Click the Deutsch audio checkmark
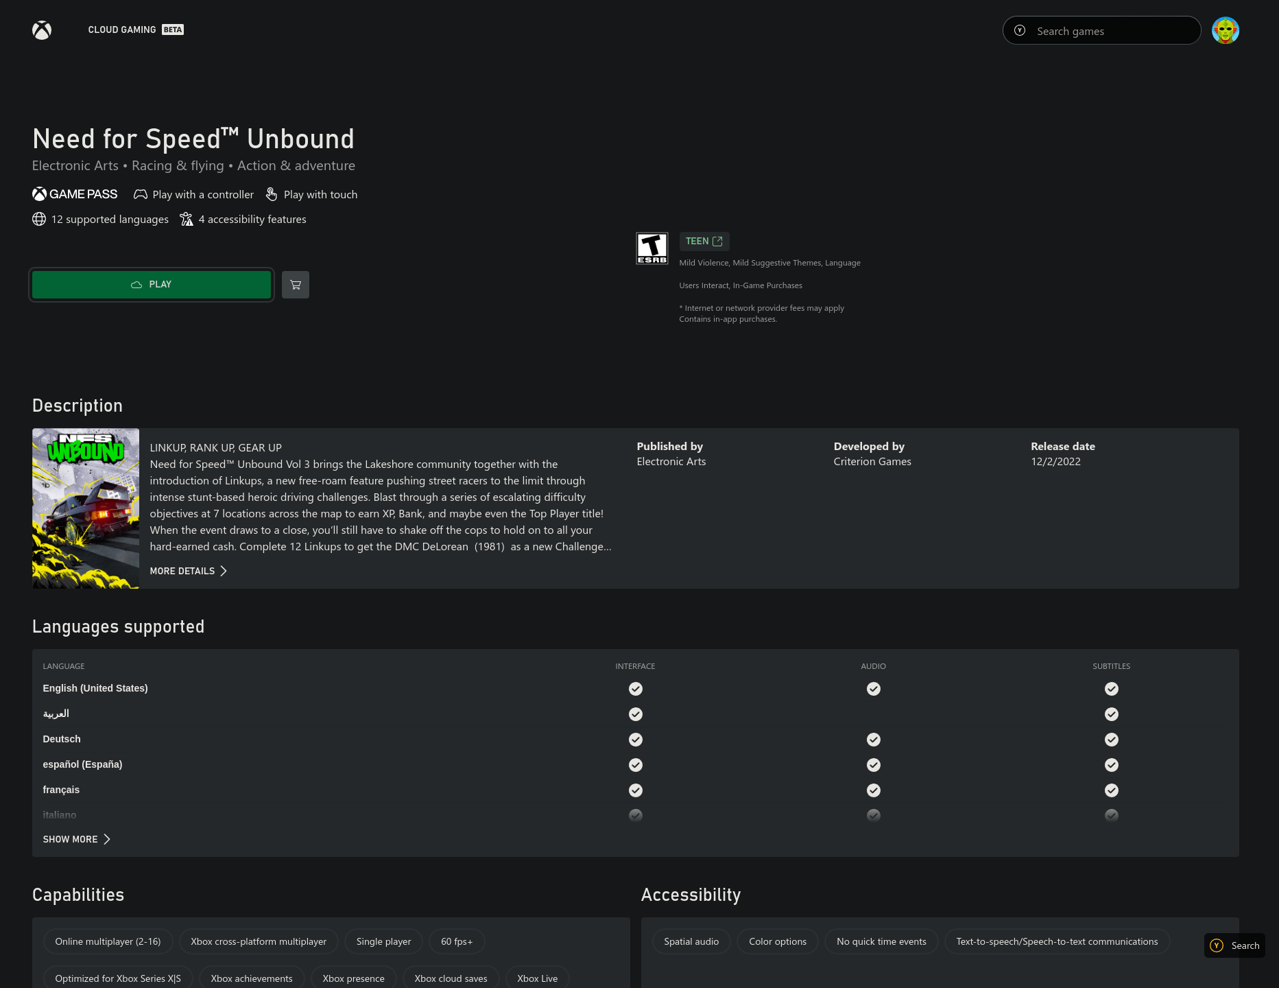Viewport: 1279px width, 988px height. pos(874,740)
